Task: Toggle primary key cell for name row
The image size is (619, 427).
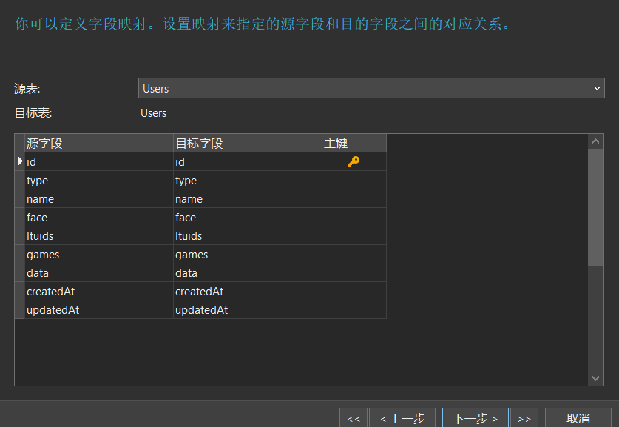Action: click(354, 199)
